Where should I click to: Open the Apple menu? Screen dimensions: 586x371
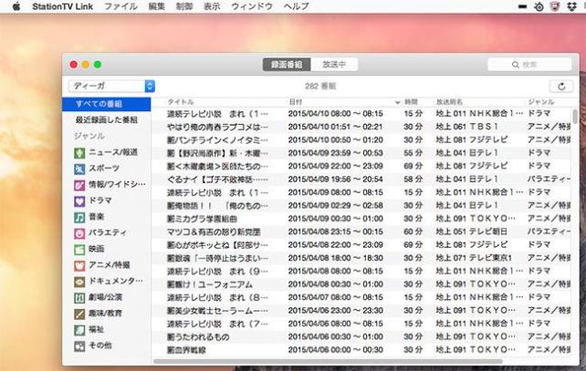coord(16,6)
